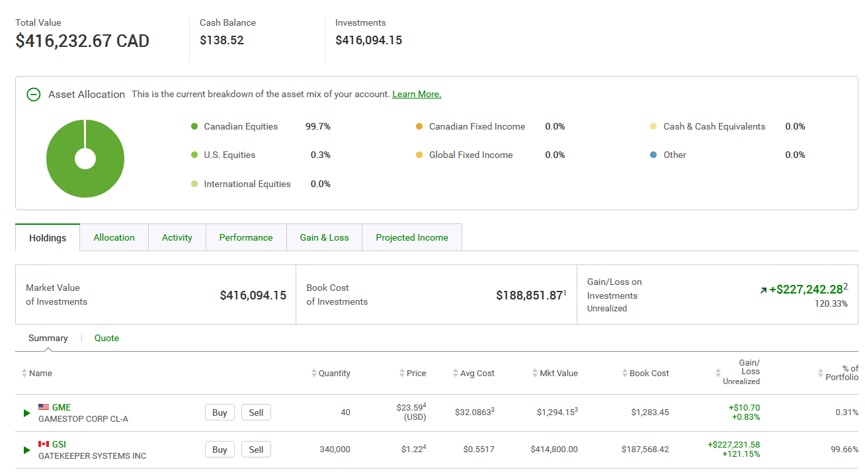Click the GSI gain +$227,231.58
This screenshot has height=474, width=865.
click(734, 445)
